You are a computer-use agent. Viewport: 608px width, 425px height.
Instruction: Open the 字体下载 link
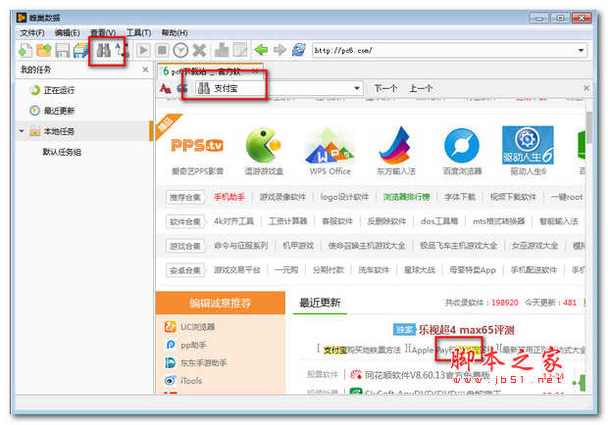coord(460,197)
